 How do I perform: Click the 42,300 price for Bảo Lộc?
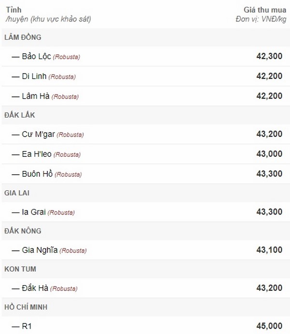(269, 56)
